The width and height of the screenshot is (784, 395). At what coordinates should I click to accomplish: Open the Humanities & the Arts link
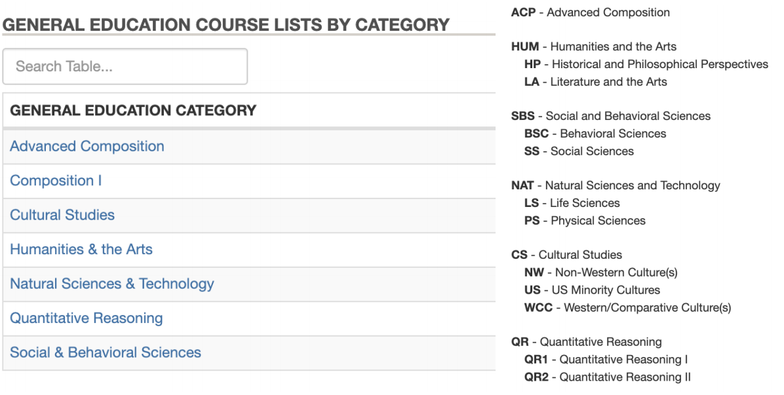click(81, 250)
